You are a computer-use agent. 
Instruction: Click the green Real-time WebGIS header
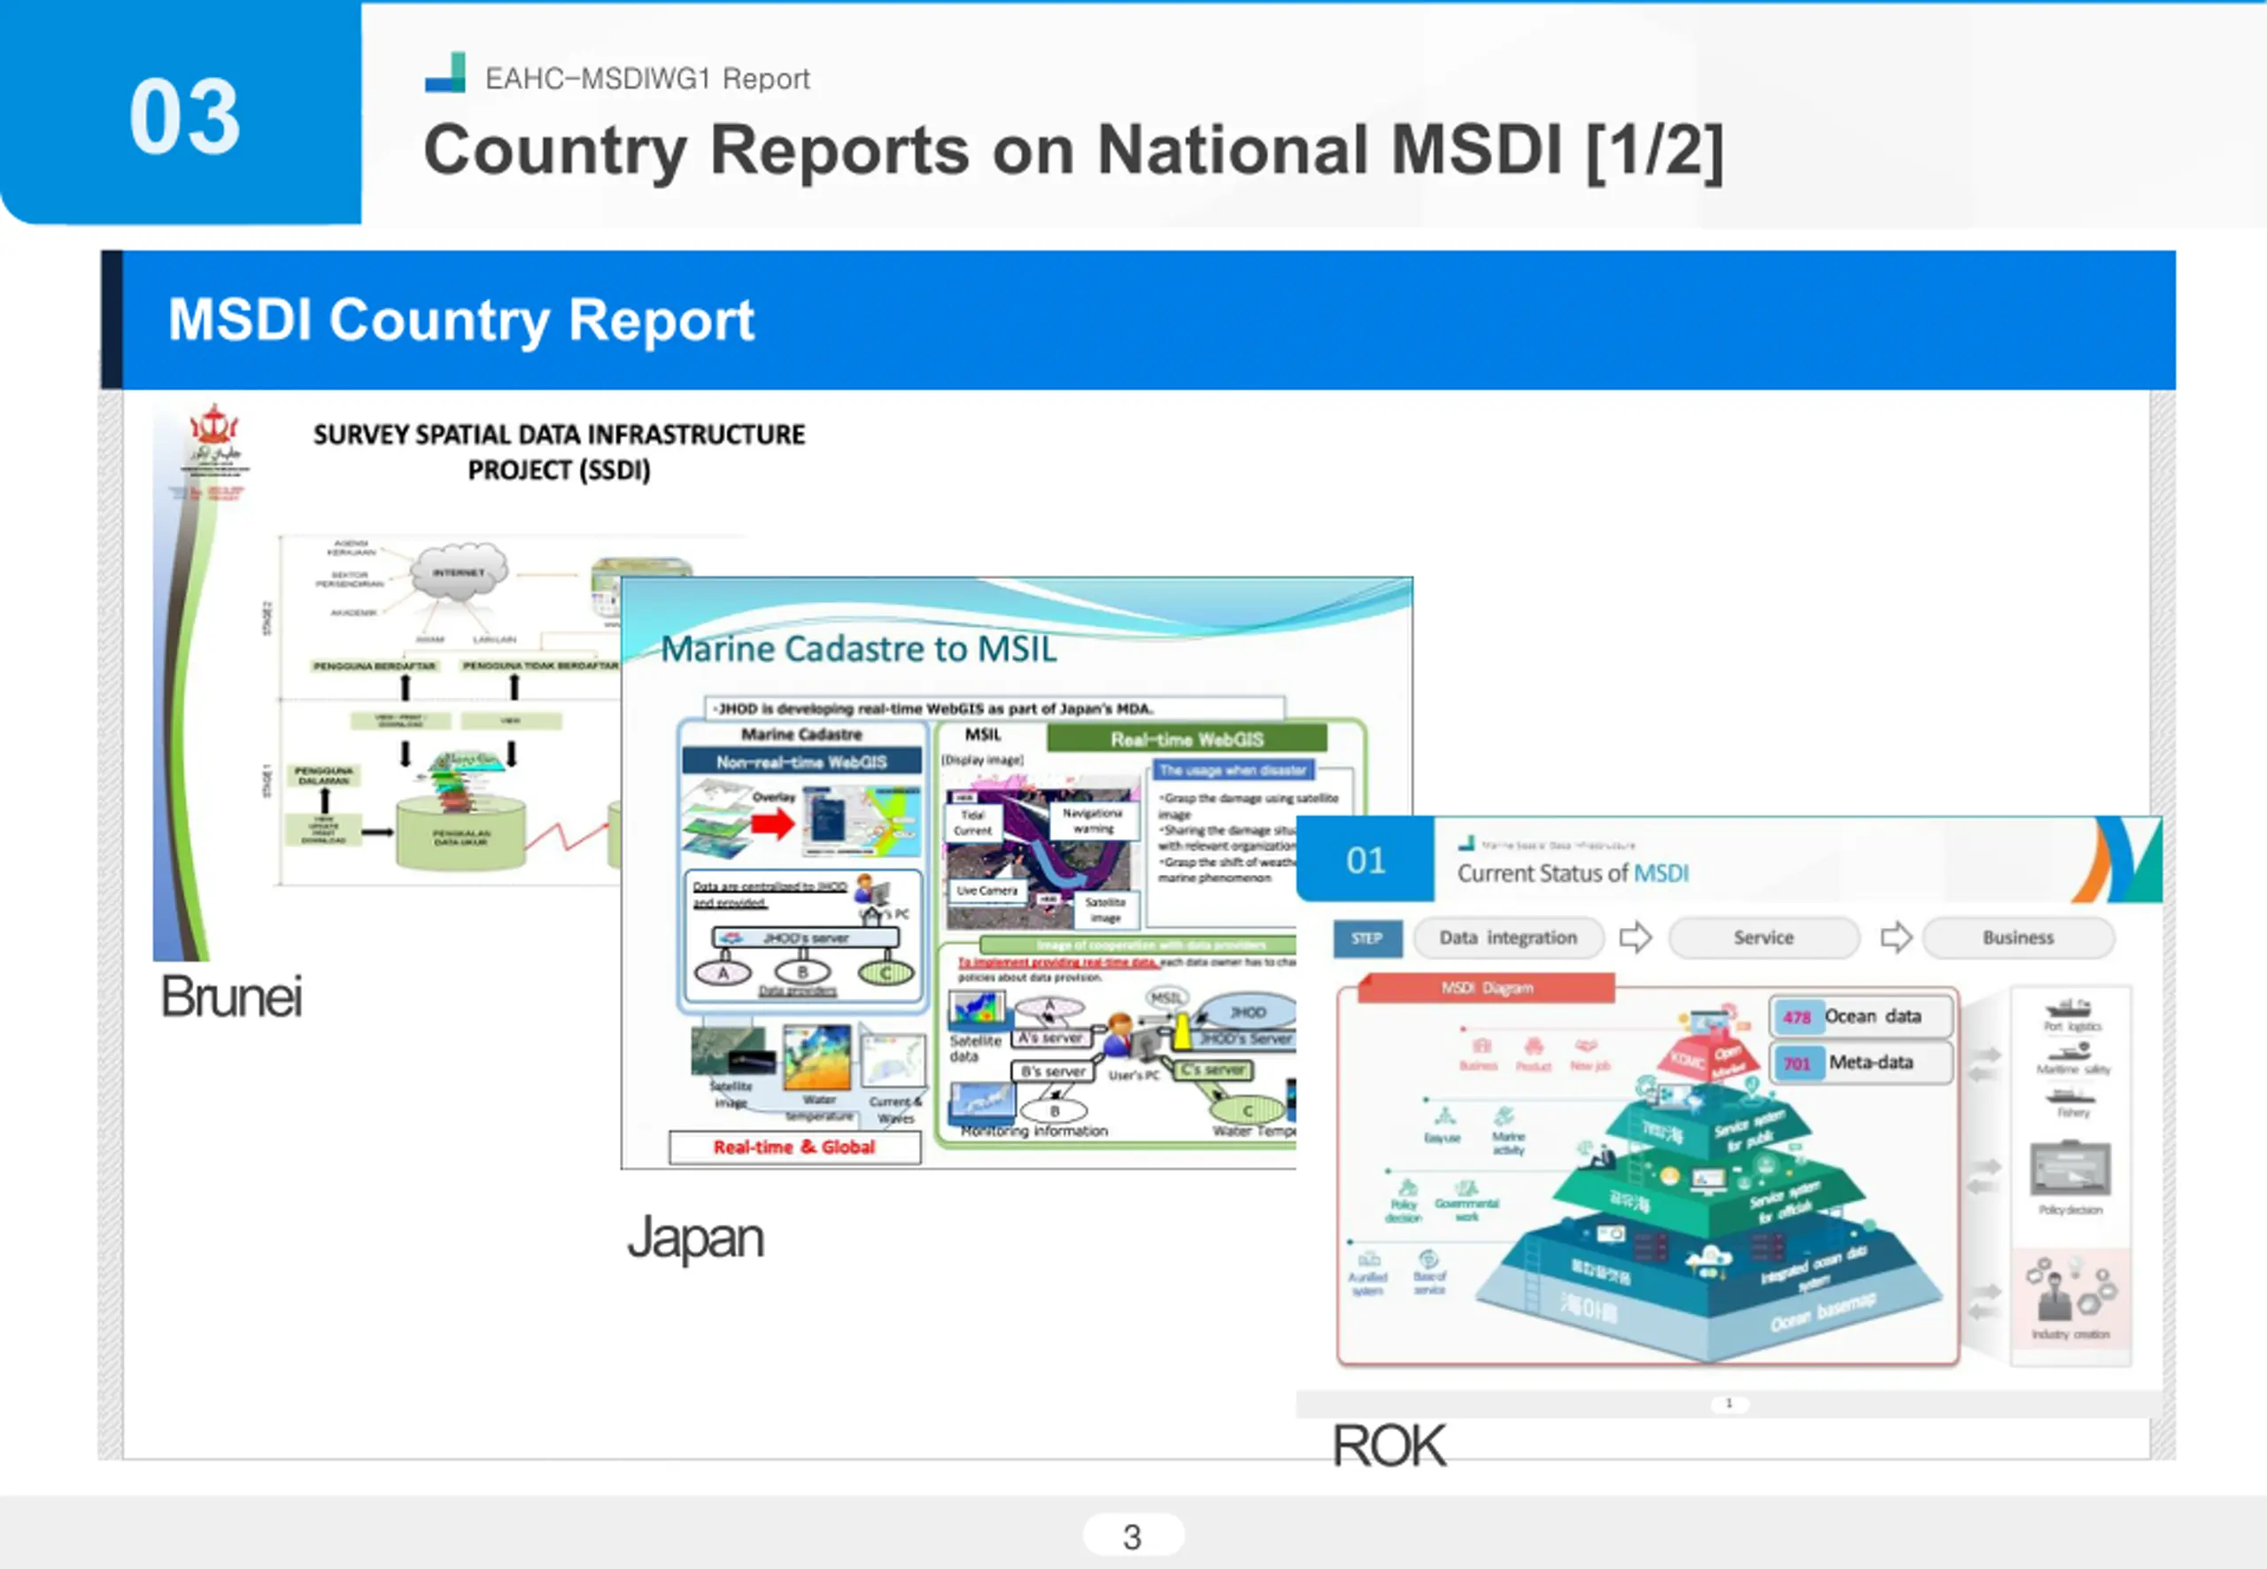(1187, 739)
